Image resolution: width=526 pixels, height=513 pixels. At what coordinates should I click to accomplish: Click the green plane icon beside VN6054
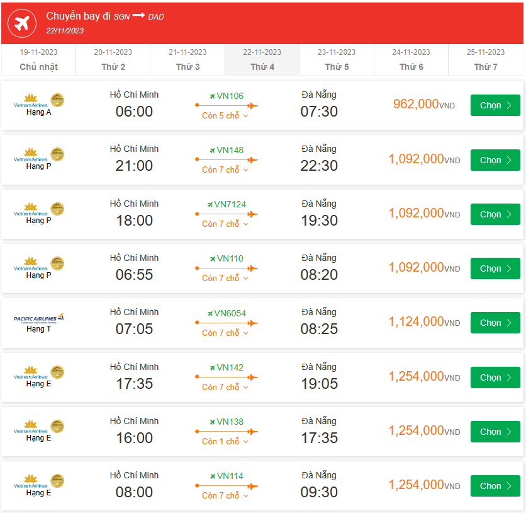tap(210, 313)
